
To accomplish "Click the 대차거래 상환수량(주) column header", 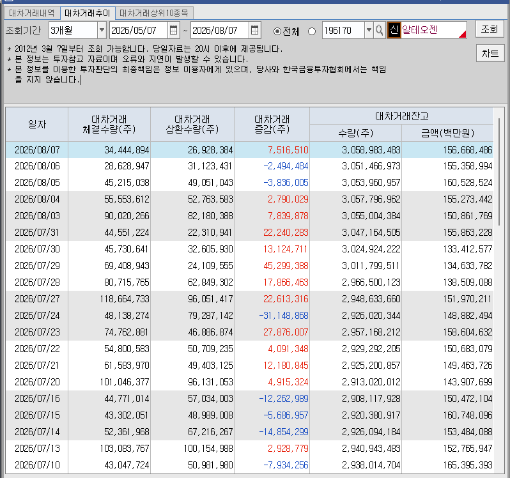I will tap(192, 124).
